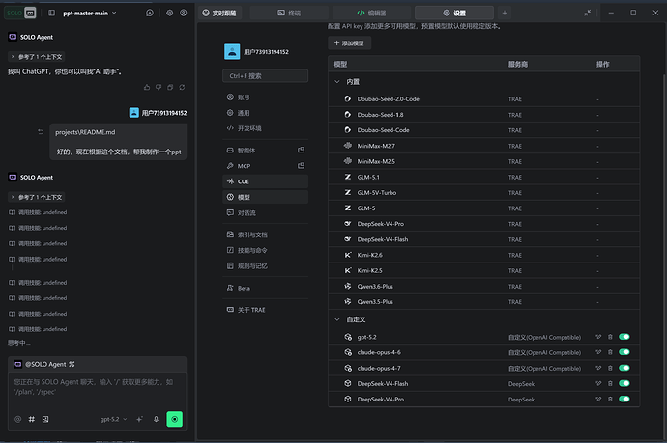Image resolution: width=667 pixels, height=443 pixels.
Task: Collapse the panel using the shrink arrows icon
Action: [588, 13]
